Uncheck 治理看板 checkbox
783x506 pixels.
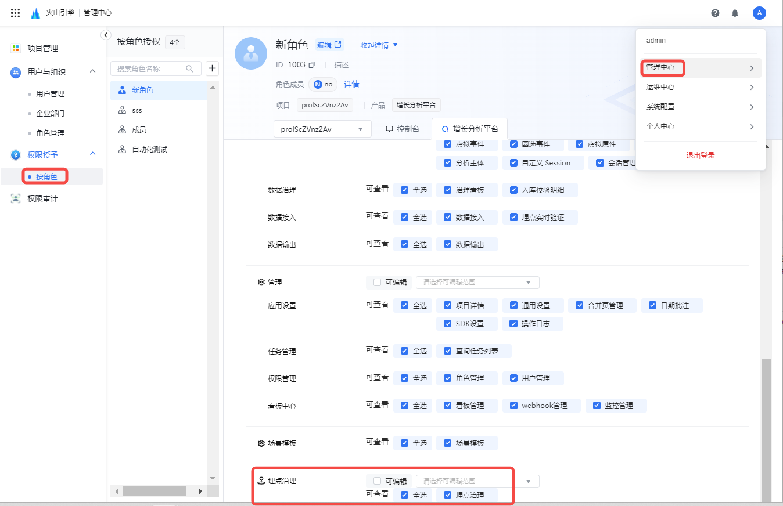pyautogui.click(x=448, y=190)
